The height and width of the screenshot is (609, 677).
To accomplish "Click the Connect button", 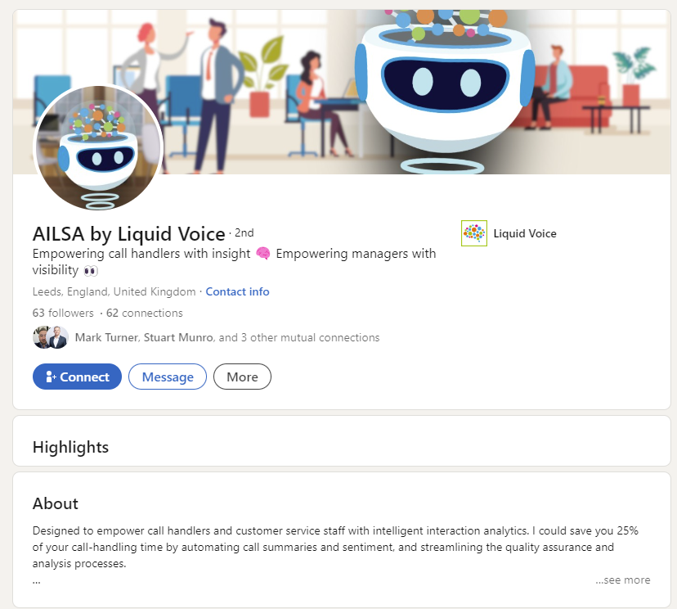I will click(78, 377).
